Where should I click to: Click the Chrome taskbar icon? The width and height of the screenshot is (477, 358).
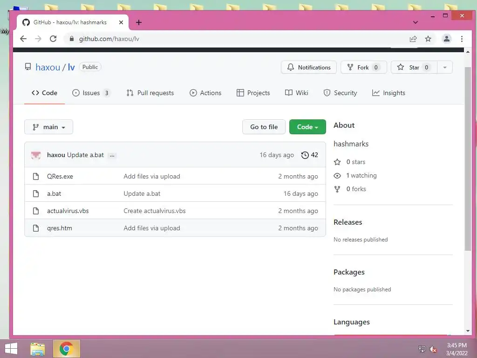[x=66, y=349]
